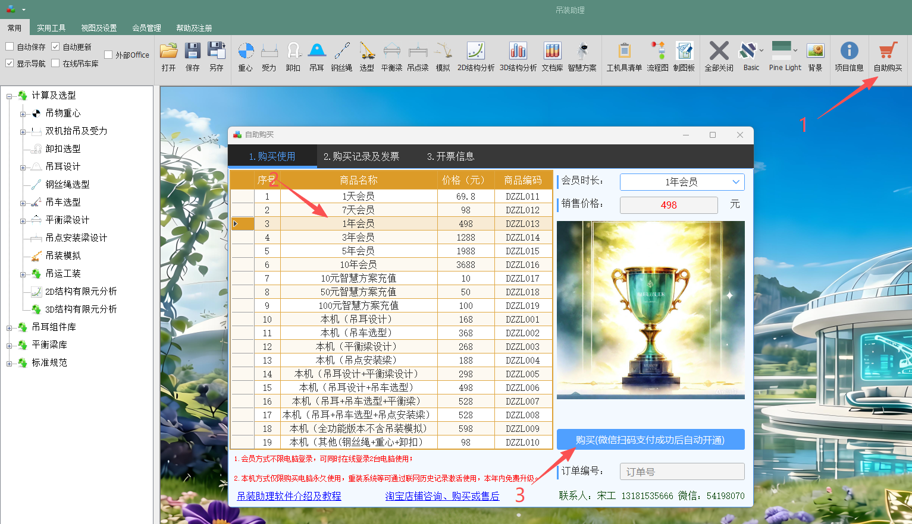Click the blue 购买 WeChat payment button

coord(650,440)
